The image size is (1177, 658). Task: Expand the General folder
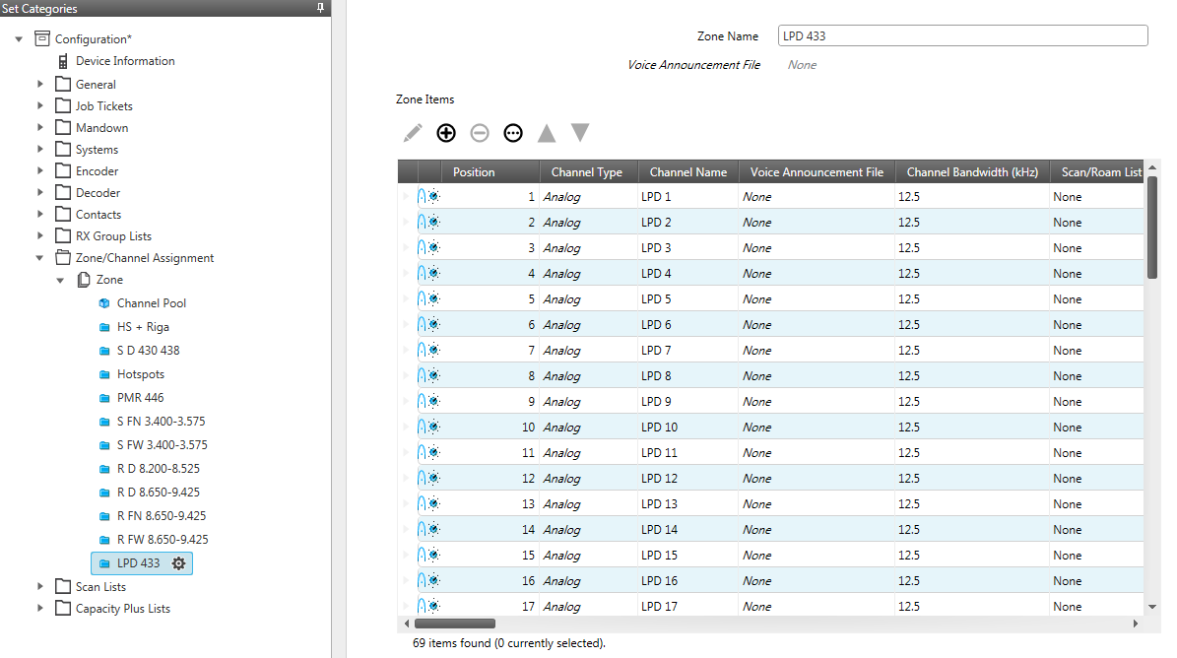pyautogui.click(x=40, y=85)
